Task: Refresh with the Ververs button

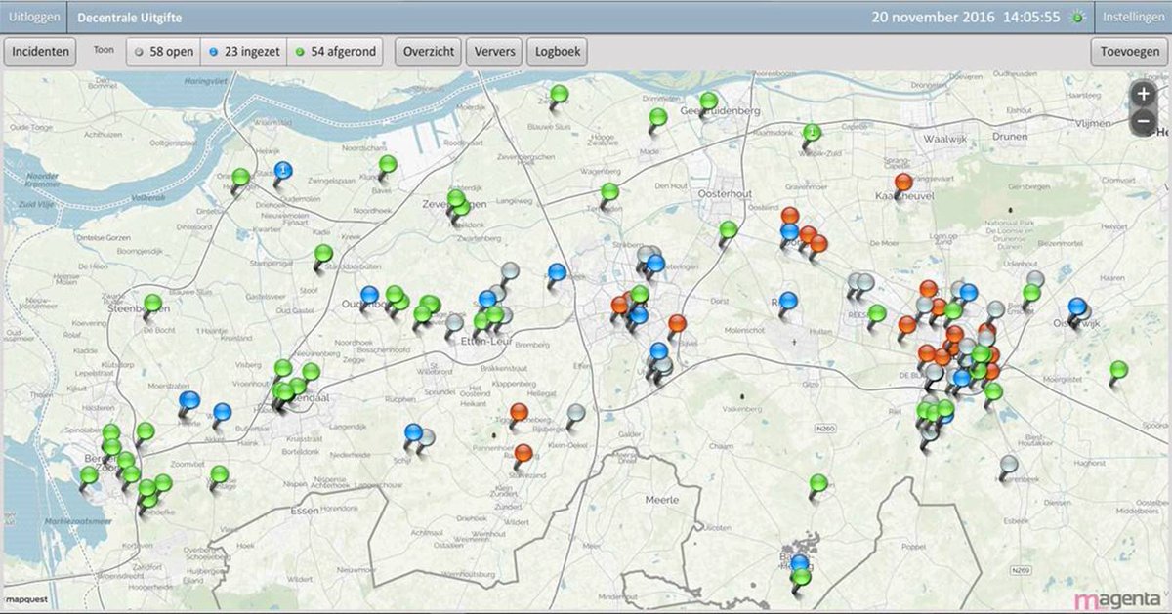Action: [495, 52]
